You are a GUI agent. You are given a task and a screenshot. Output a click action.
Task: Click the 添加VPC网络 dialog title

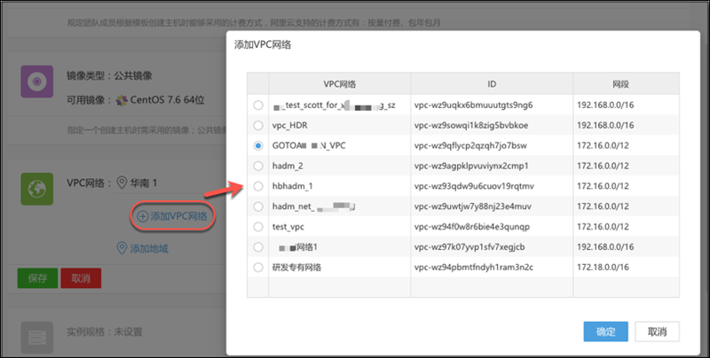[263, 44]
